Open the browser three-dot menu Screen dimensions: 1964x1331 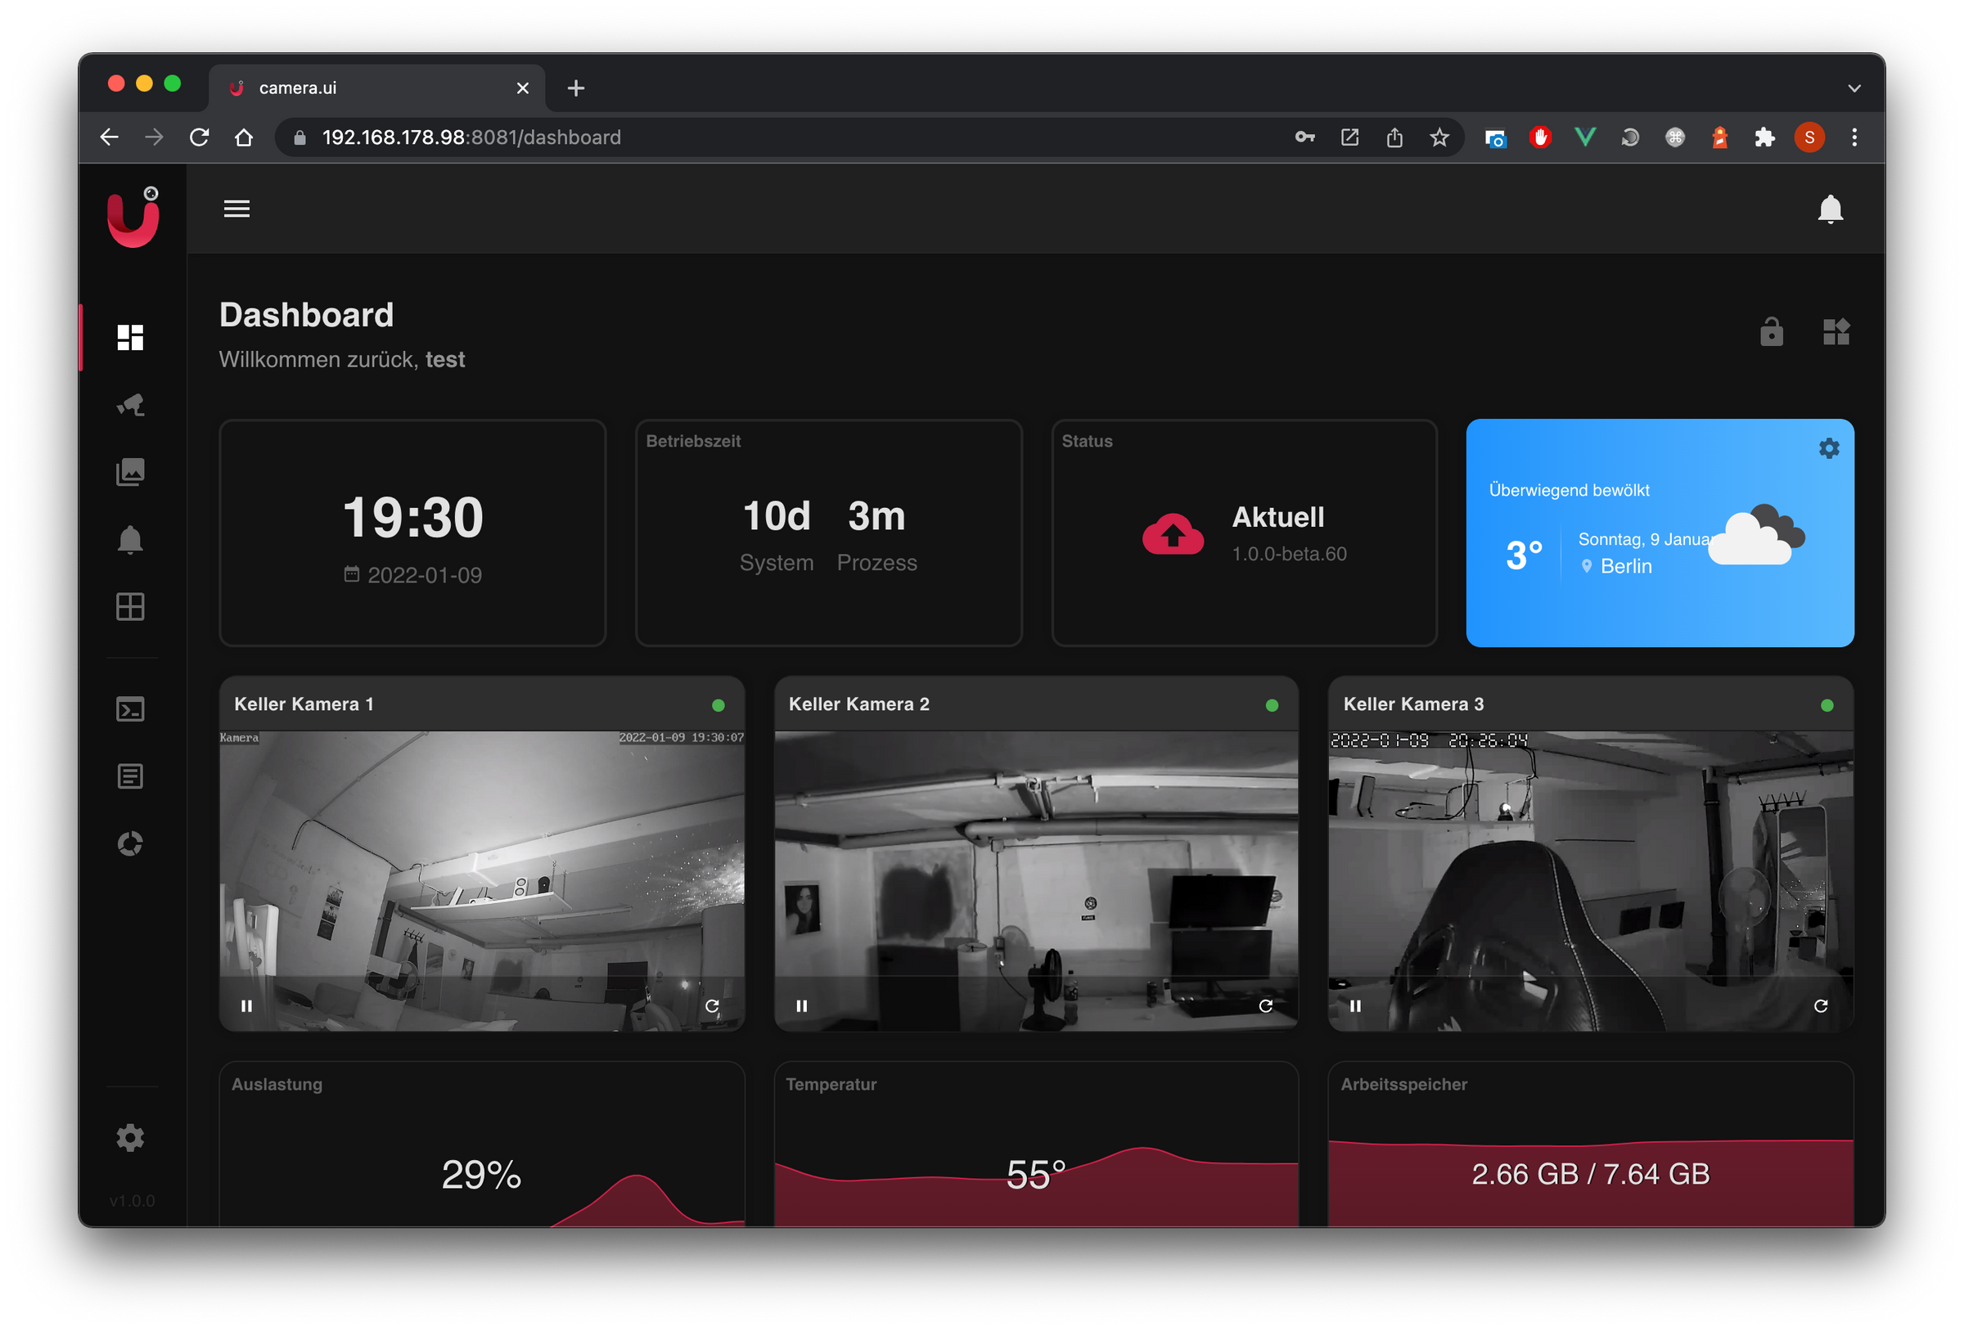(1854, 137)
